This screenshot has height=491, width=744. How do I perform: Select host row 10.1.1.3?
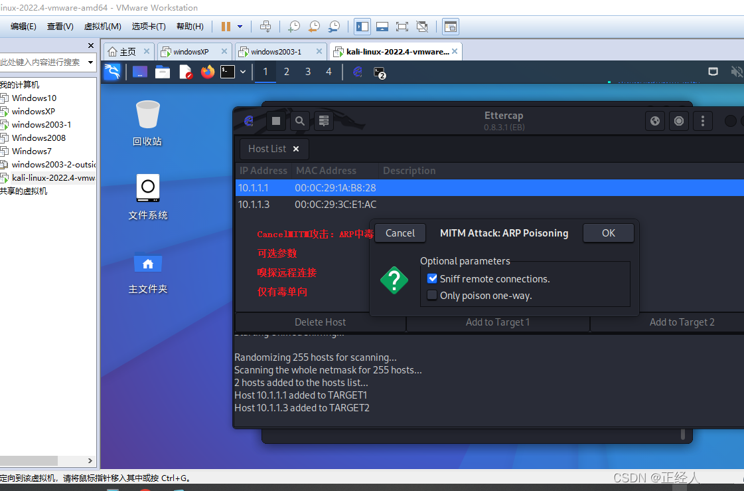[490, 205]
